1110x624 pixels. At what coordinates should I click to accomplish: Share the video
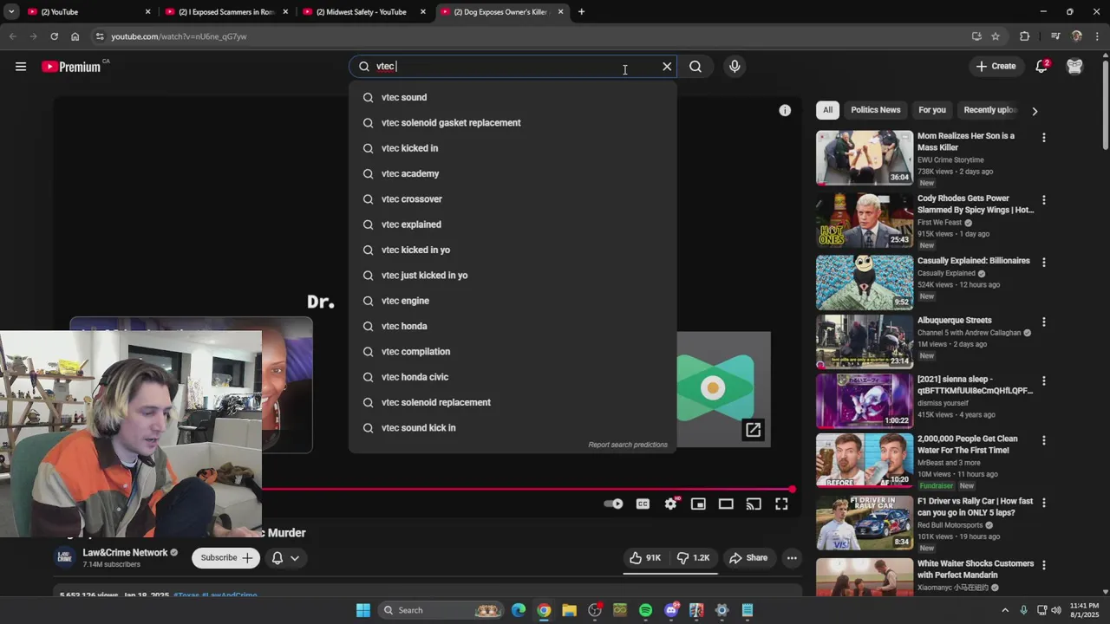(x=748, y=558)
